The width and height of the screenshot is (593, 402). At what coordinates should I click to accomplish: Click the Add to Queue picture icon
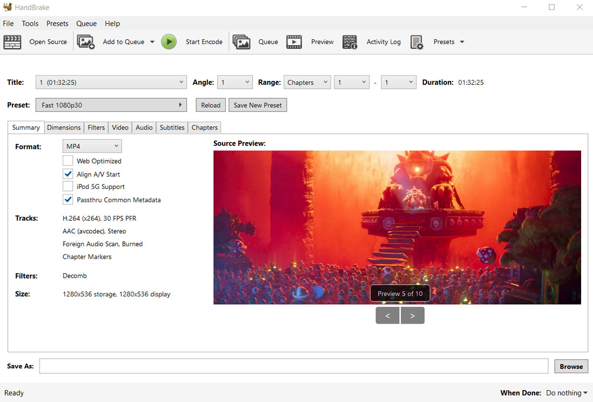click(x=85, y=42)
